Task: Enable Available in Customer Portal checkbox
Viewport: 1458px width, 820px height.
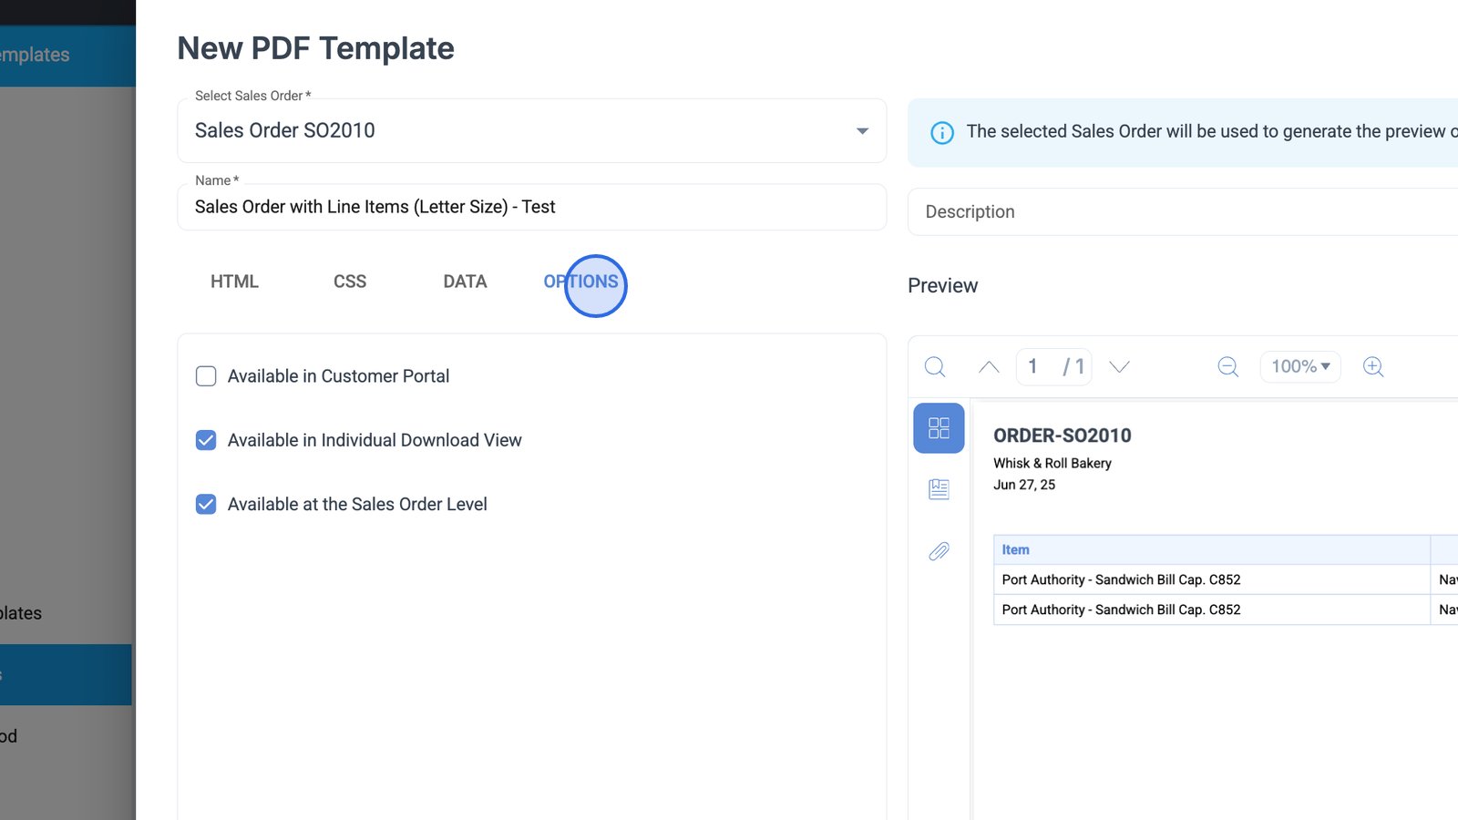Action: coord(206,376)
